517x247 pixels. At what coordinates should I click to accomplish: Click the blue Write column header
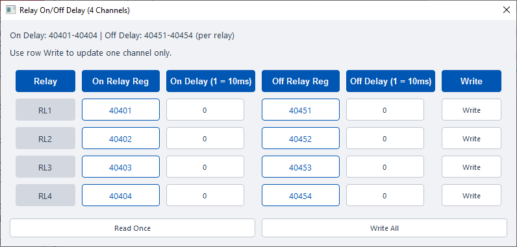472,81
